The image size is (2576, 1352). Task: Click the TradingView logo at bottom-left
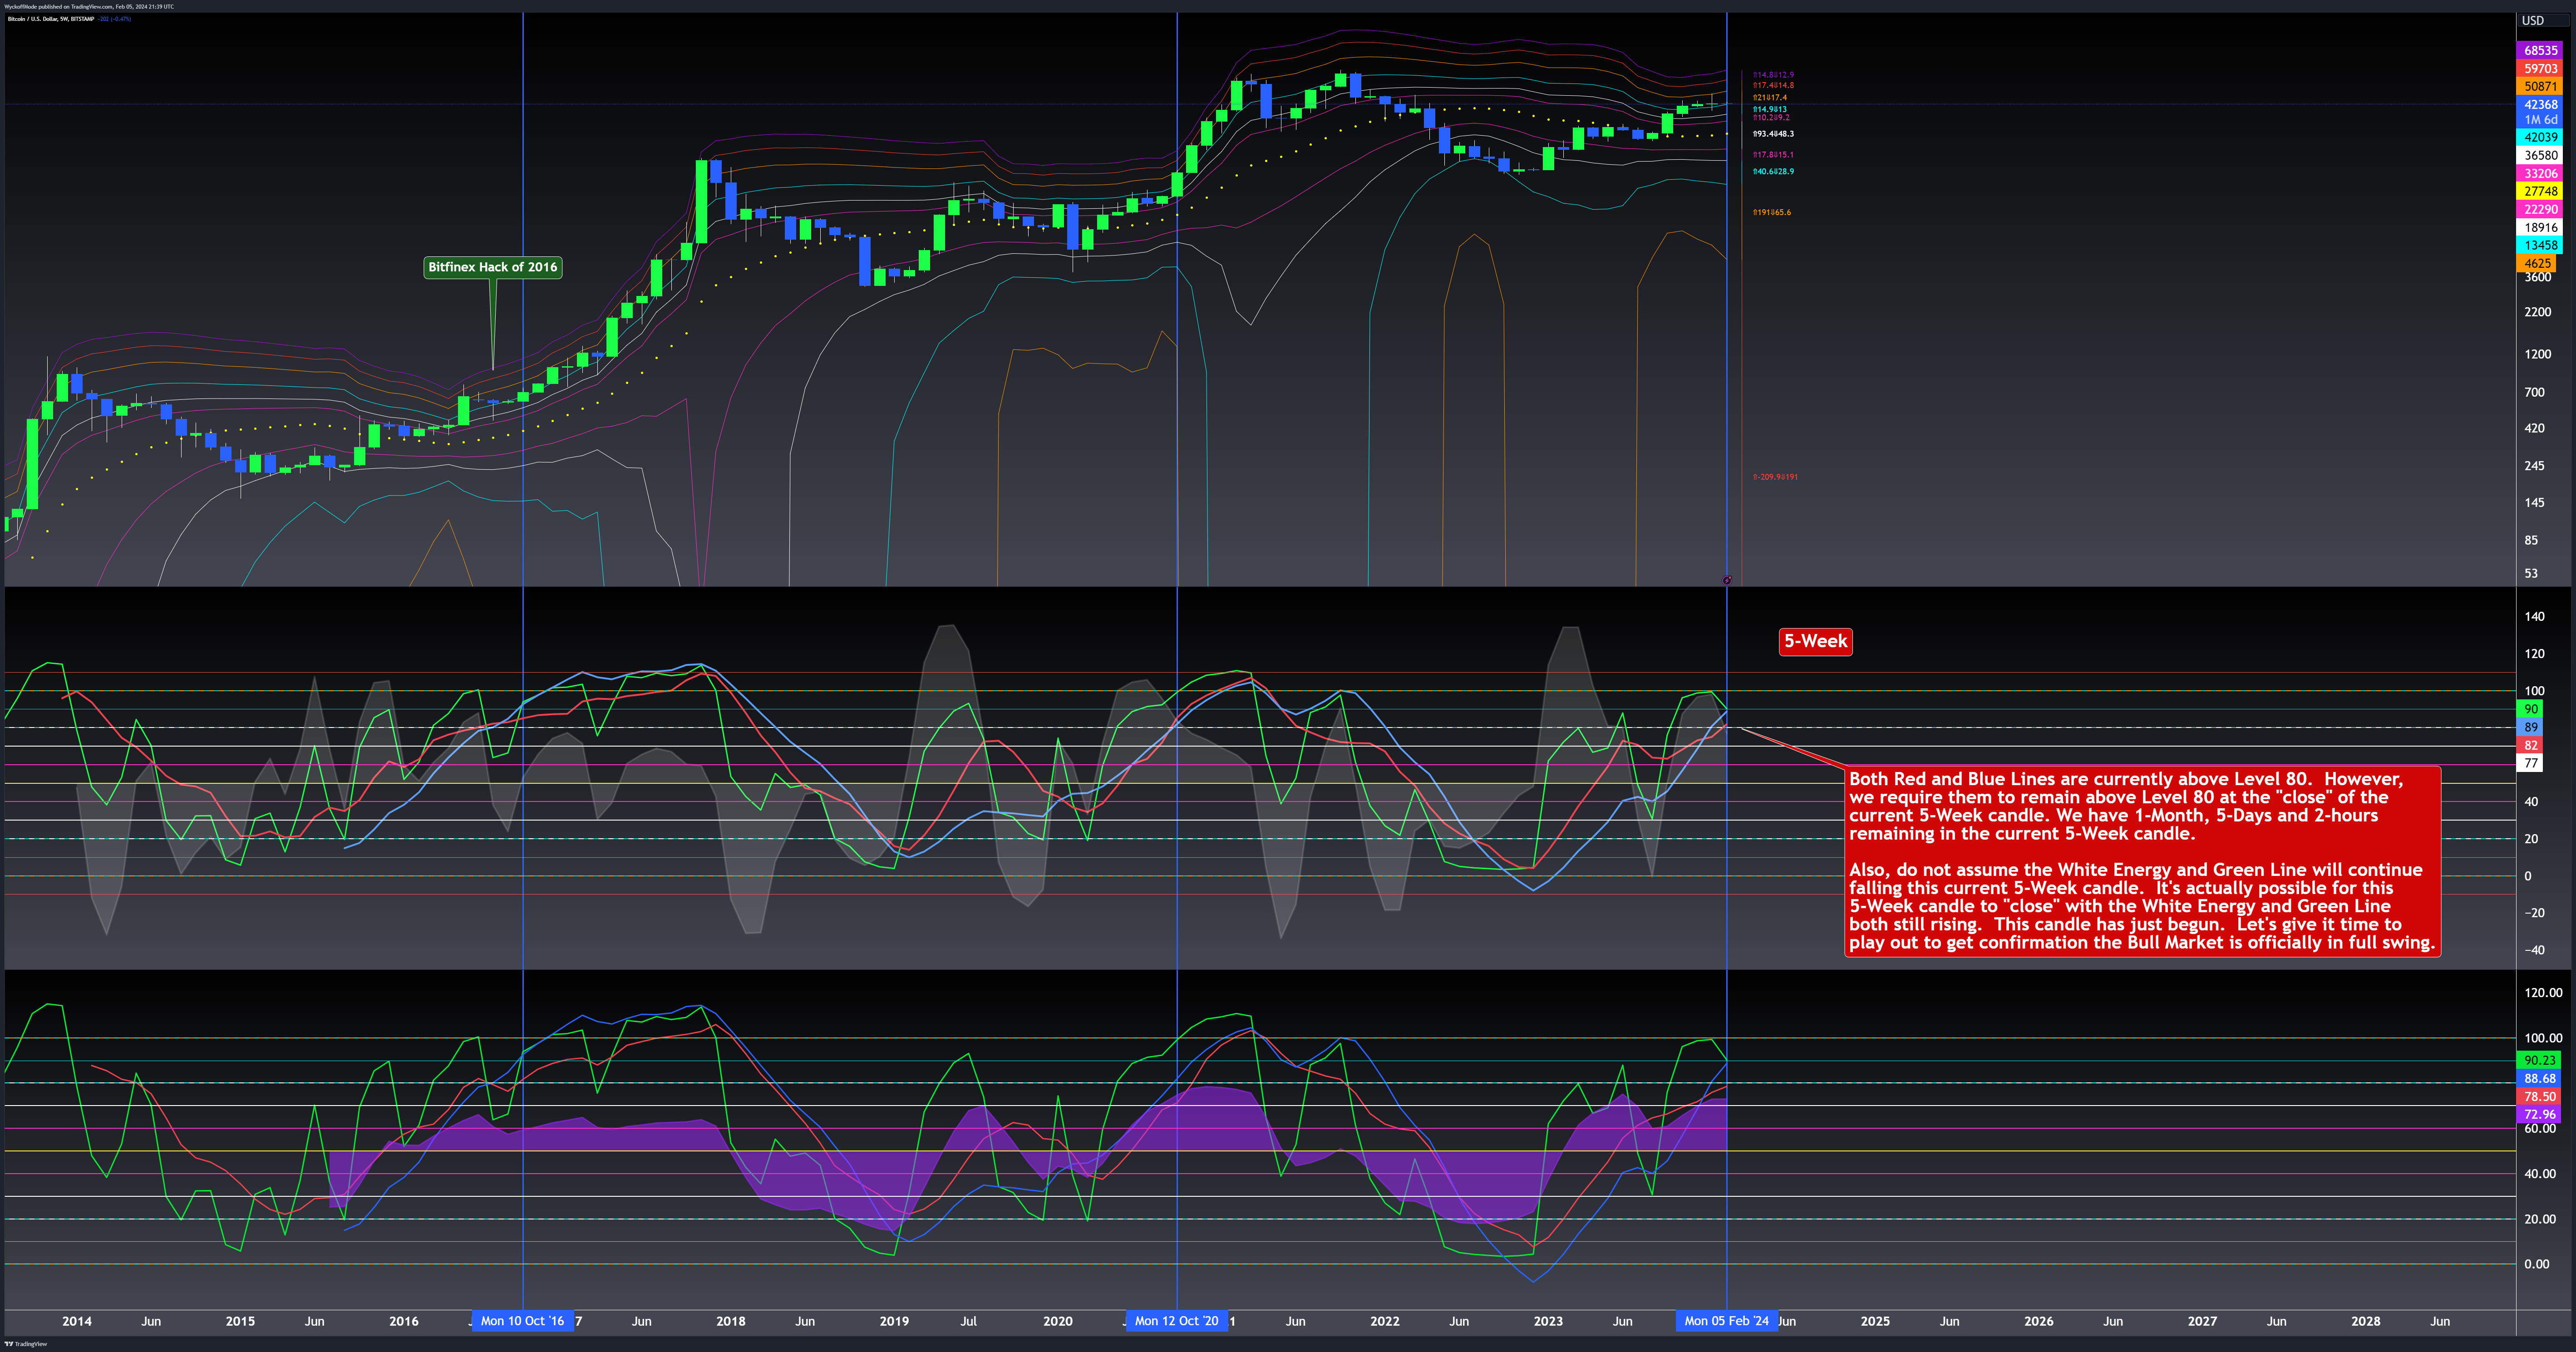(26, 1344)
